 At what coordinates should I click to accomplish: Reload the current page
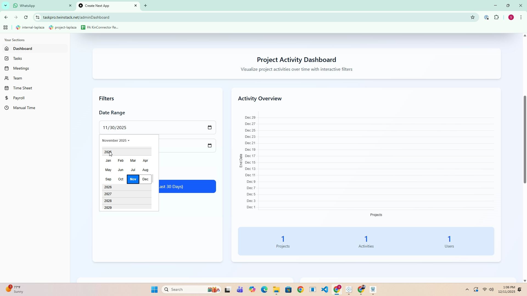coord(26,17)
